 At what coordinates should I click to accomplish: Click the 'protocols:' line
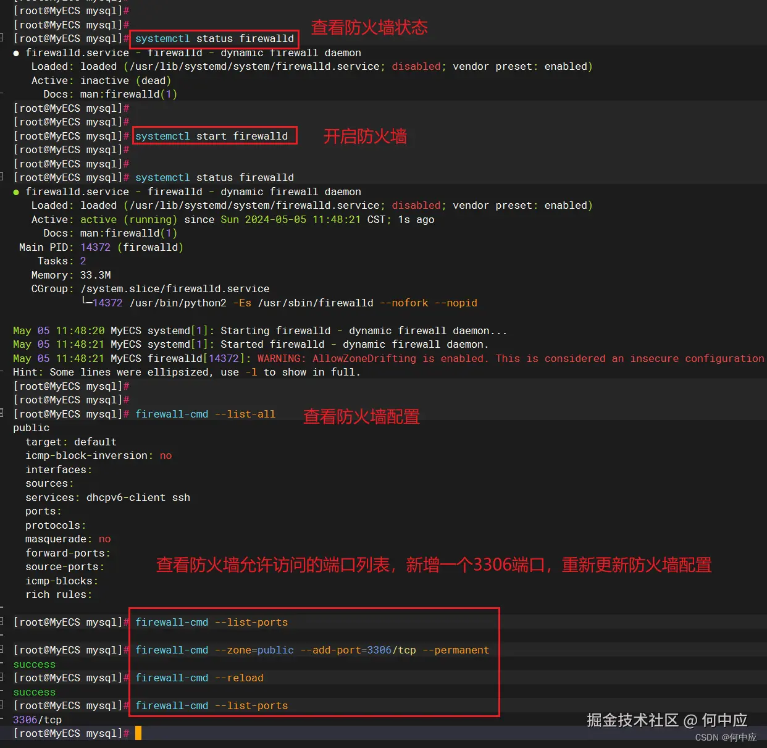coord(56,525)
